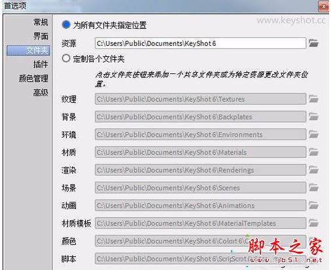Viewport: 331px width, 270px height.
Task: Browse folder icon for 纹理 Textures path
Action: click(x=313, y=99)
